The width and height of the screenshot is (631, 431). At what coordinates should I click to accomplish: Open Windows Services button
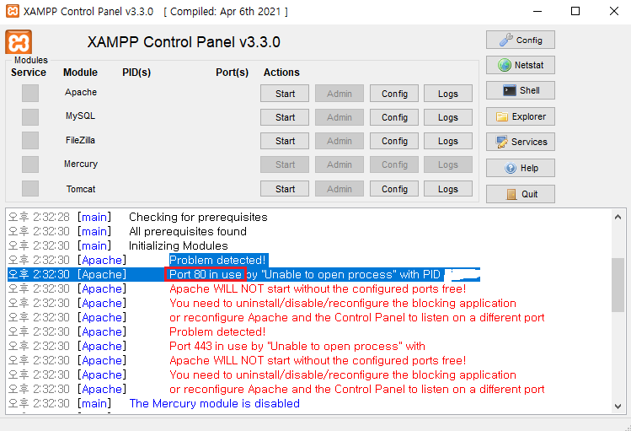pos(521,142)
